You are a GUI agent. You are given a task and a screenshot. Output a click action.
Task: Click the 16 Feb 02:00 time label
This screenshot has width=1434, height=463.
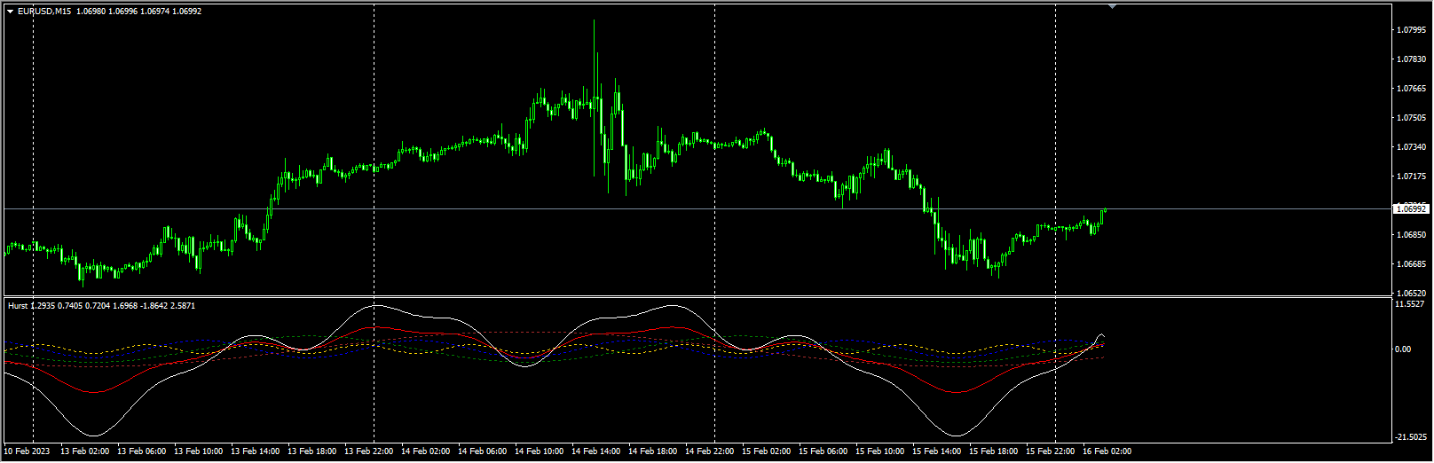pyautogui.click(x=1107, y=451)
